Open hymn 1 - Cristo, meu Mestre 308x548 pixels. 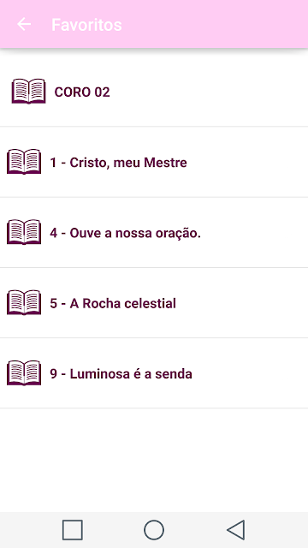click(x=154, y=162)
